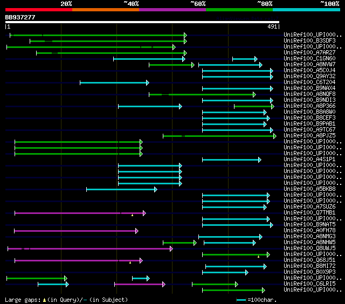The height and width of the screenshot is (304, 345).
Task: Click arrowhead ending the A0FH78 purple alignment
Action: 137,231
